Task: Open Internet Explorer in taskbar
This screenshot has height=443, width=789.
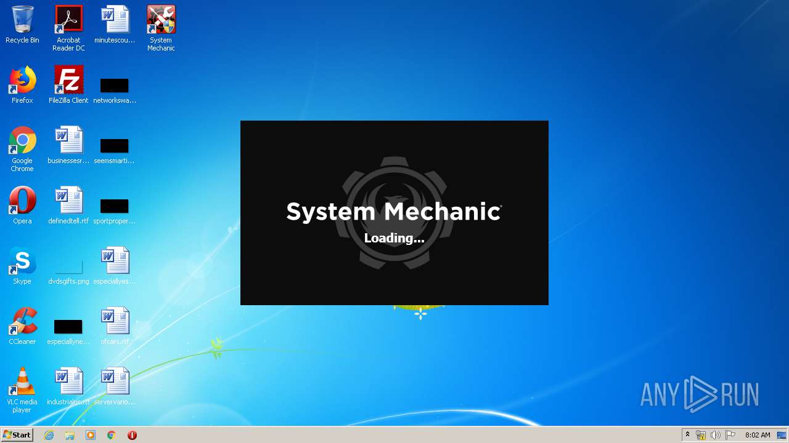Action: pos(49,435)
